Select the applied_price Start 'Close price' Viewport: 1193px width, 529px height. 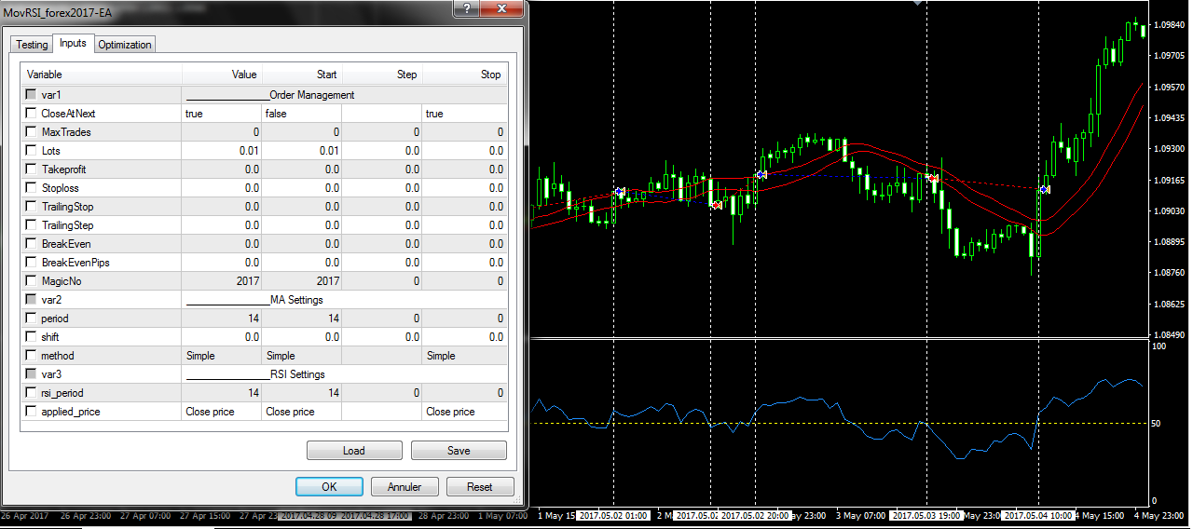pos(302,412)
